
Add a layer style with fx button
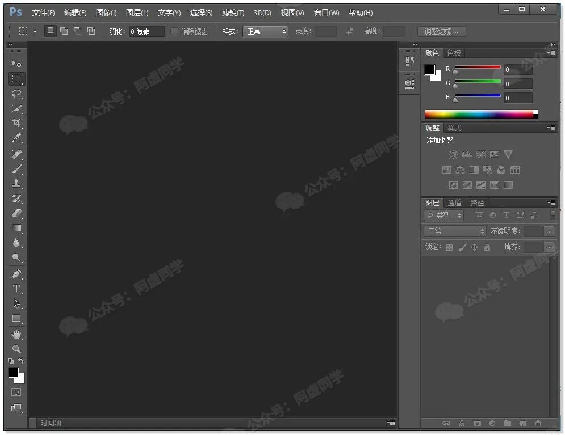point(462,424)
